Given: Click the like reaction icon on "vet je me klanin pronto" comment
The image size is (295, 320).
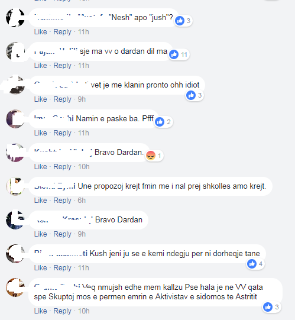Looking at the screenshot, I should pyautogui.click(x=191, y=95).
